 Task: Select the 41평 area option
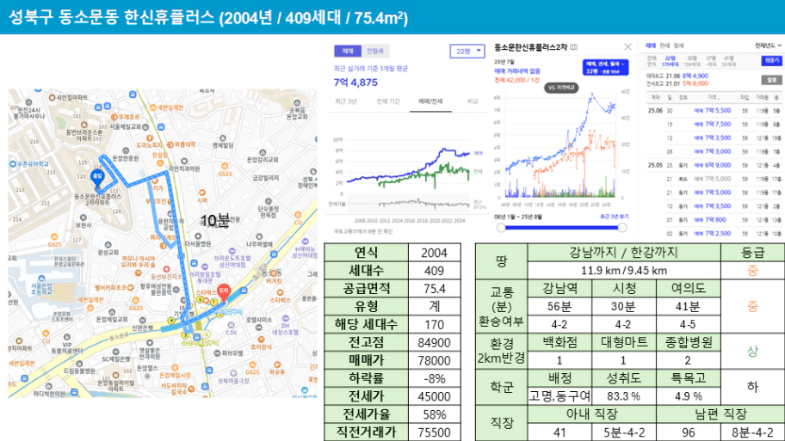[728, 61]
